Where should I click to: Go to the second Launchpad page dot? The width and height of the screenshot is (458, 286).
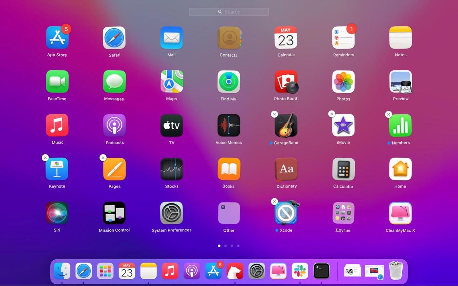(x=226, y=246)
